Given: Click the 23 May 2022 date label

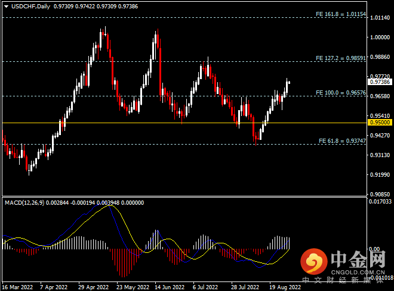Looking at the screenshot, I should [133, 287].
